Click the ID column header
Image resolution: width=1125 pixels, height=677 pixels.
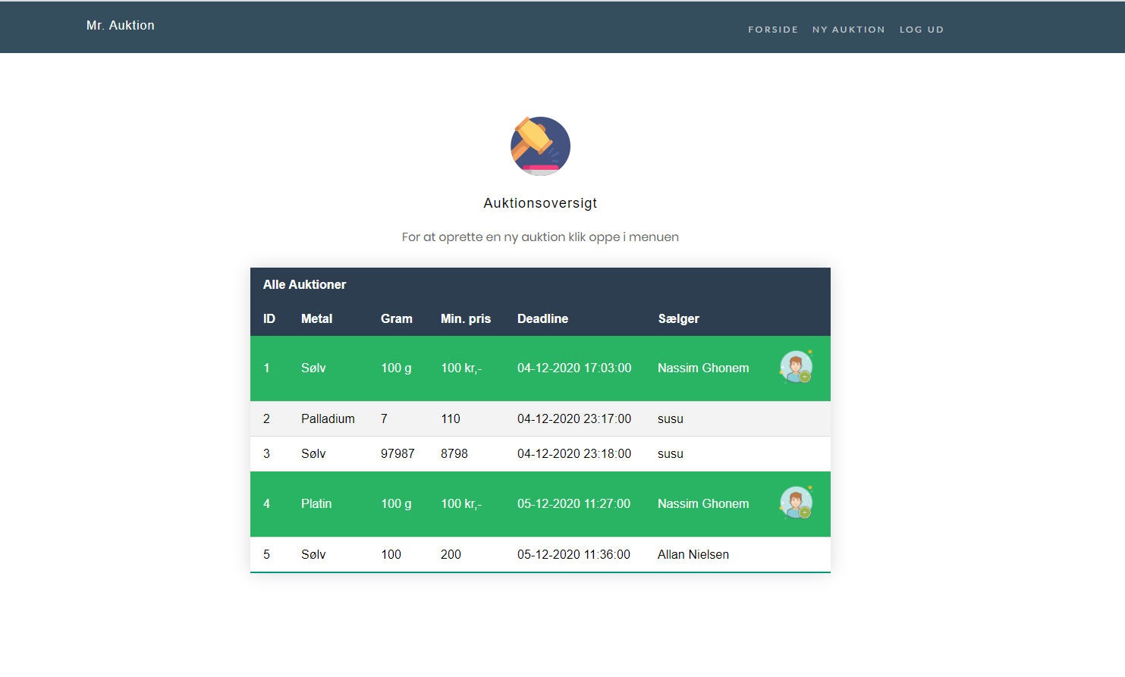(269, 318)
